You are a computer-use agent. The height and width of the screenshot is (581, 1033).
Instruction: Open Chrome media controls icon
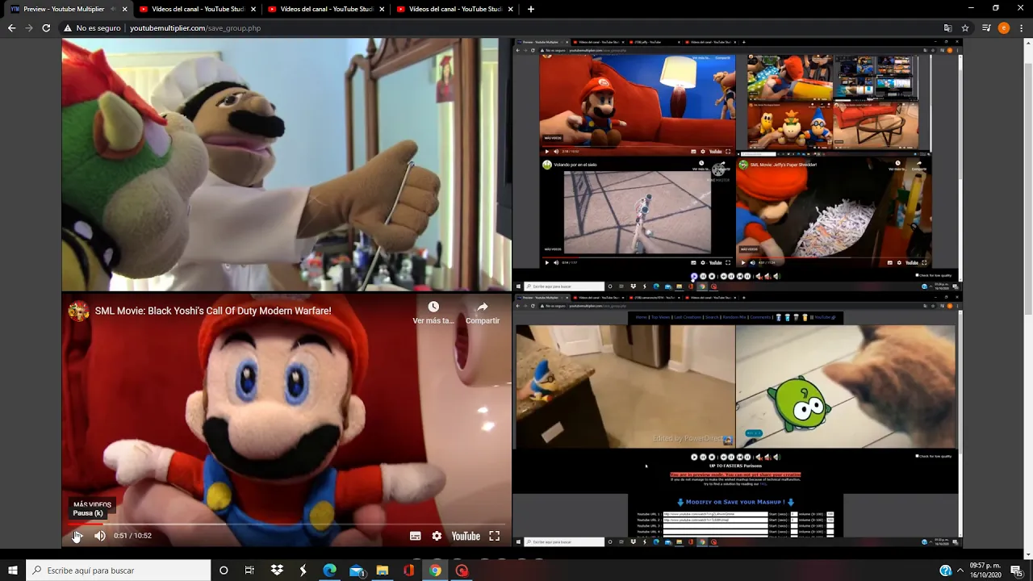[986, 28]
